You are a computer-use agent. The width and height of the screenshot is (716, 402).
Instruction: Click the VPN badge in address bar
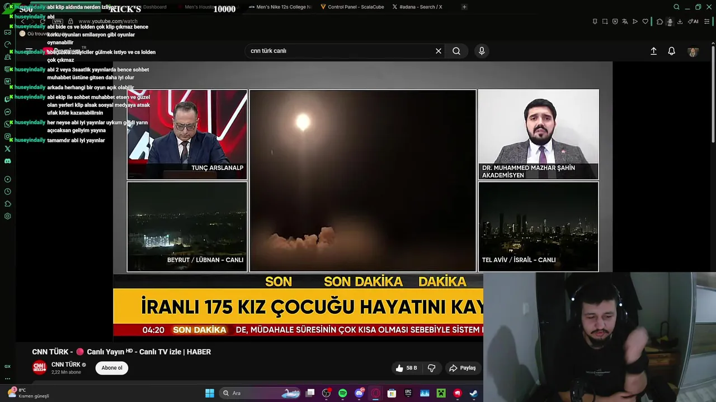click(58, 21)
